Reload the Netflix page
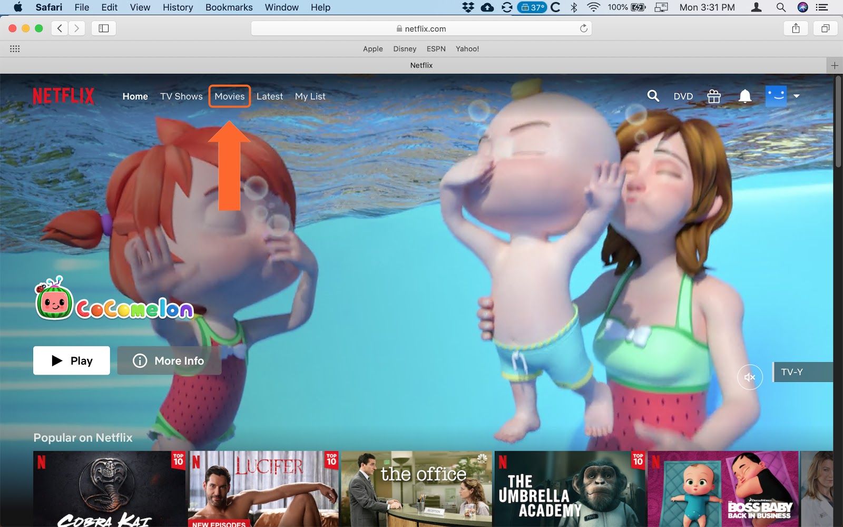 coord(583,28)
